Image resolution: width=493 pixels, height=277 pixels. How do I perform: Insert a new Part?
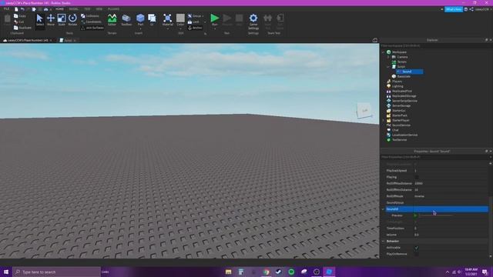pos(140,18)
